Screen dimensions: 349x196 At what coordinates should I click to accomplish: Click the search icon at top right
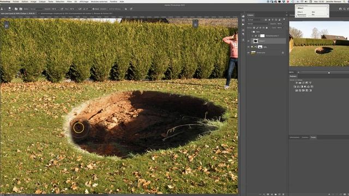pos(344,9)
